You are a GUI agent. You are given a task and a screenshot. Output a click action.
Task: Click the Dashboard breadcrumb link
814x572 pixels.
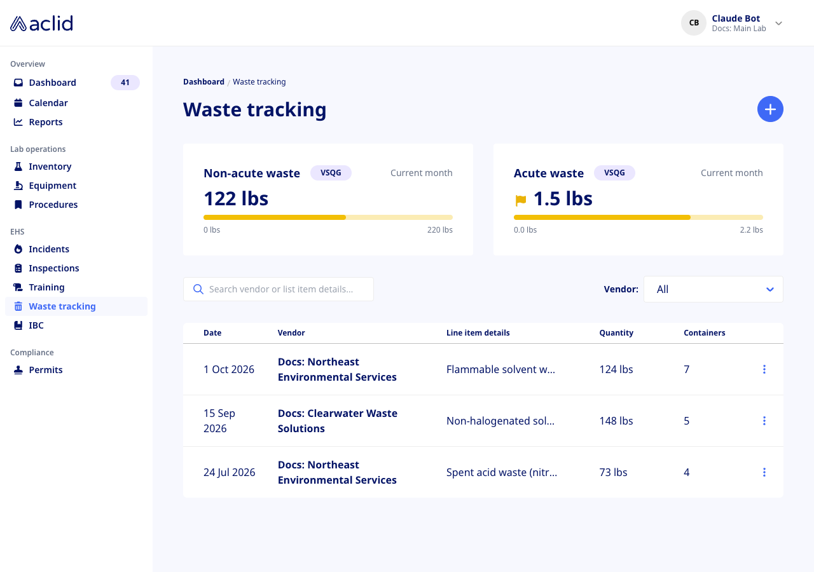point(203,82)
